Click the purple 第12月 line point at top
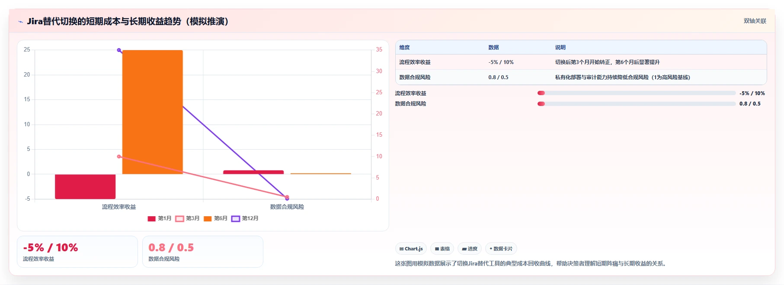Viewport: 784px width, 285px height. [x=119, y=50]
